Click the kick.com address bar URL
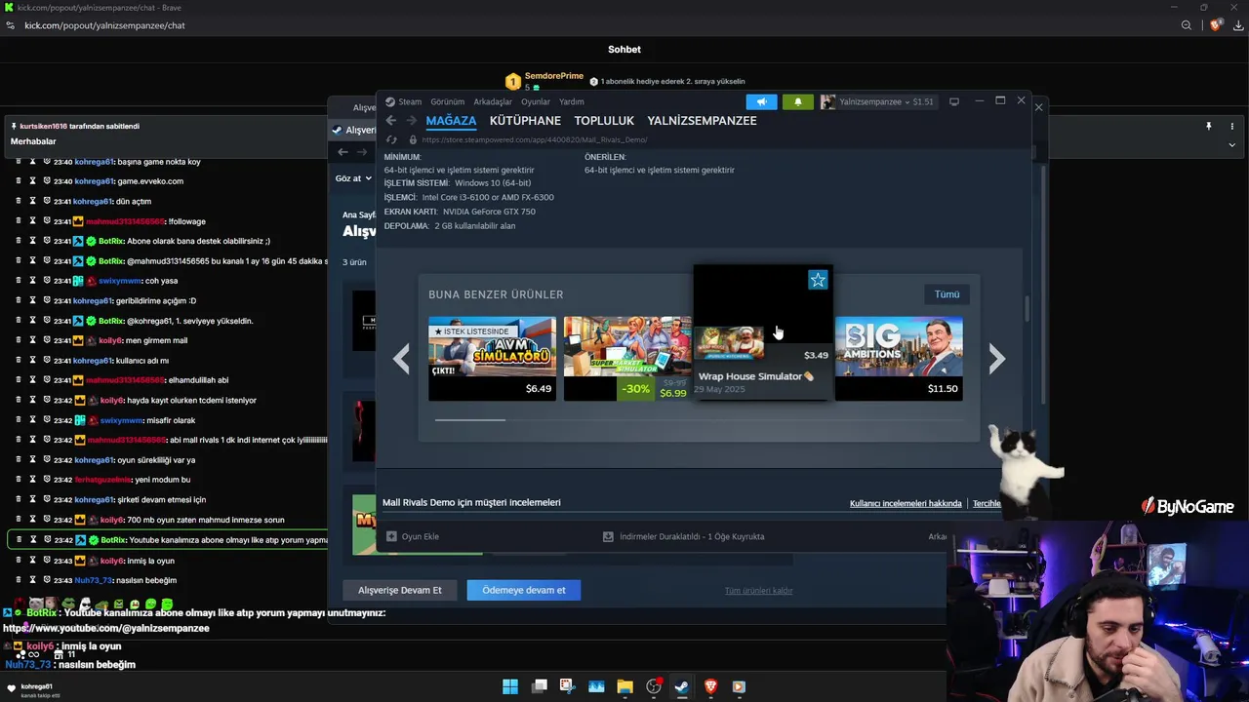 coord(104,25)
